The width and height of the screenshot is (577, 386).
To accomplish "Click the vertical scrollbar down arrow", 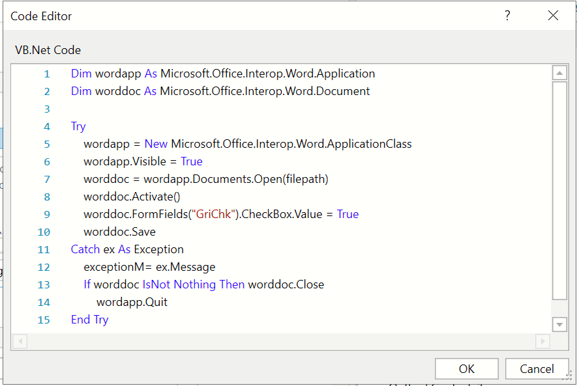I will click(x=559, y=324).
